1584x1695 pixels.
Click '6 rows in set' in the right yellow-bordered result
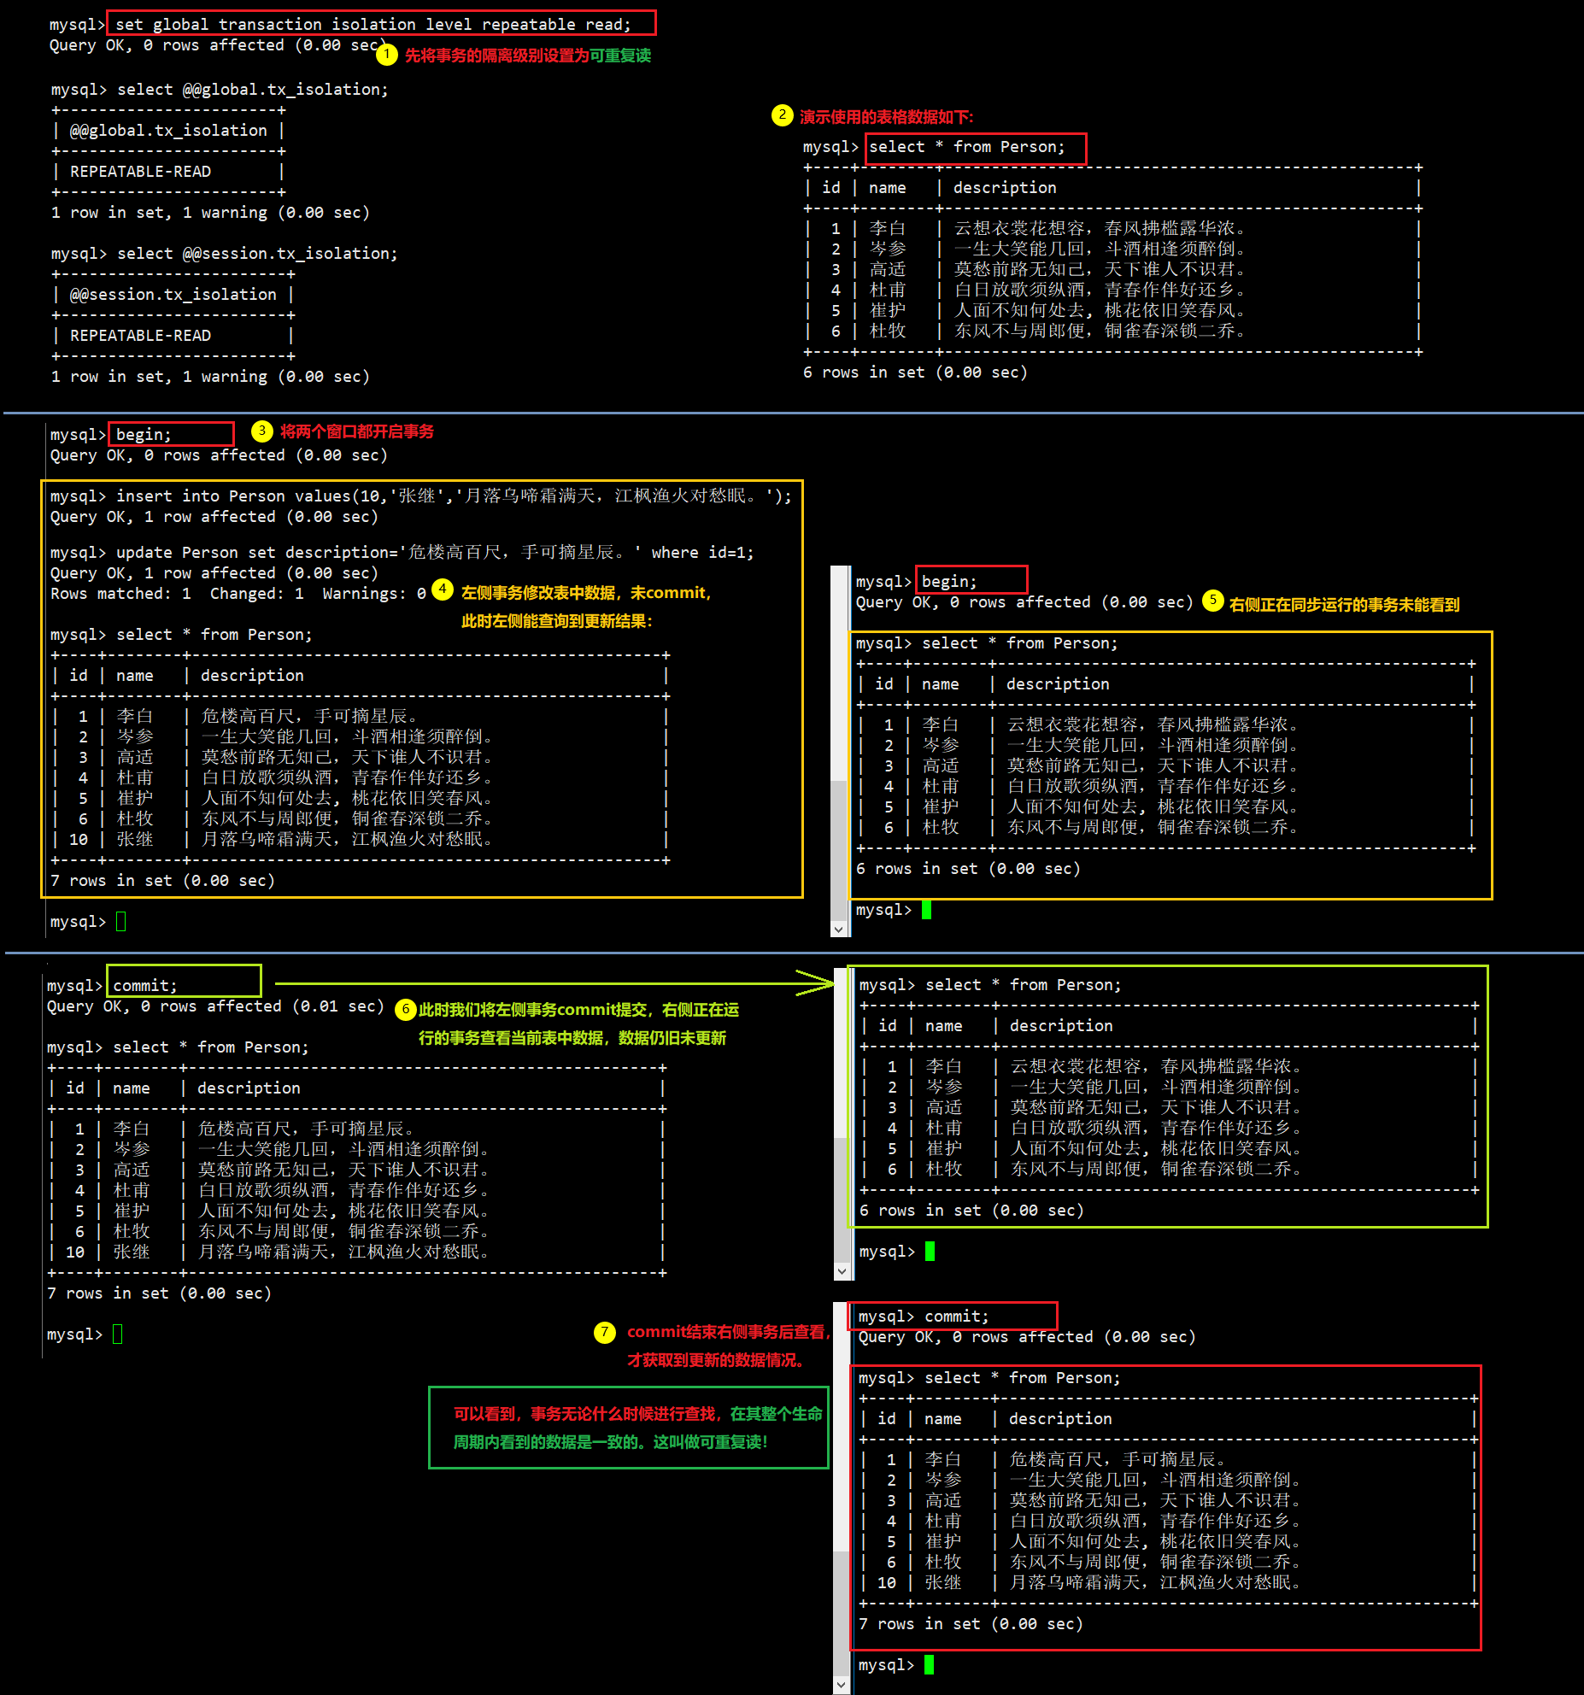[968, 868]
